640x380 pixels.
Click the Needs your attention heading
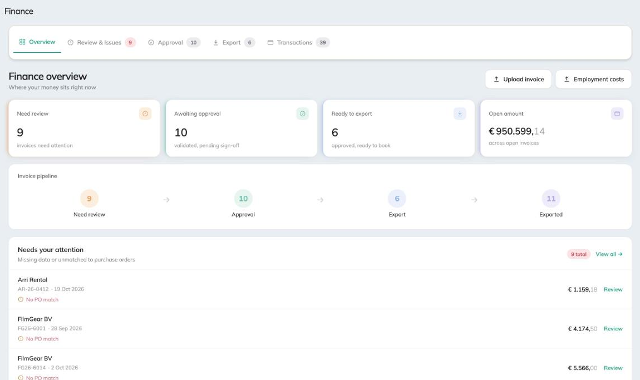pos(51,249)
